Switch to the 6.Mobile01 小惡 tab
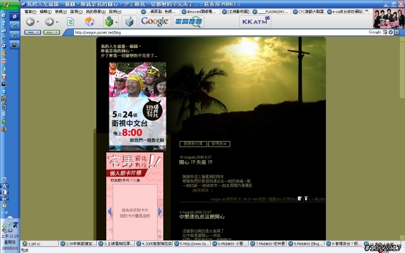The height and width of the screenshot is (253, 405). pos(230,244)
